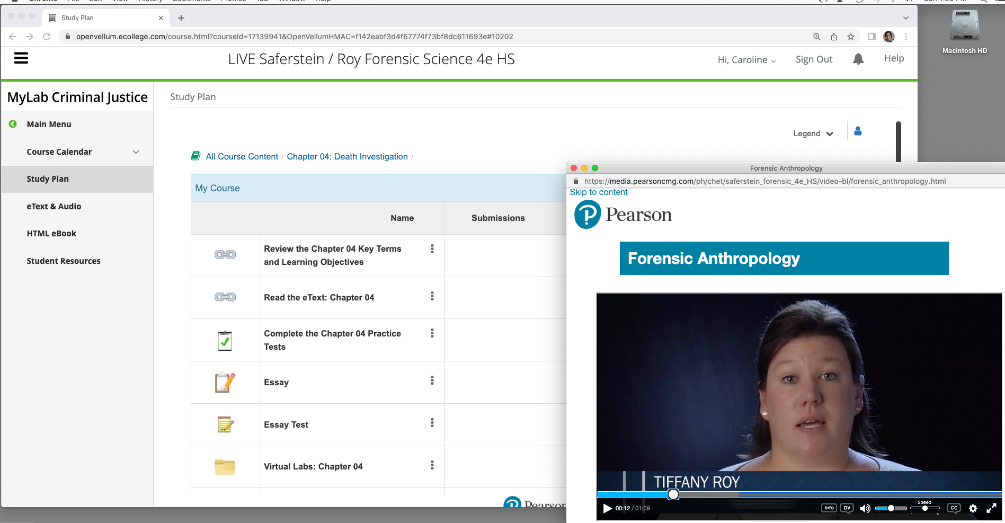Mute the video volume speaker icon
The width and height of the screenshot is (1005, 523).
click(865, 509)
